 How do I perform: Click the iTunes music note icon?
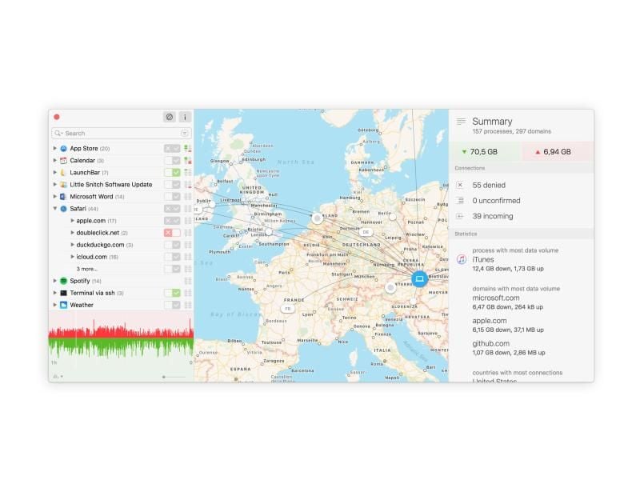click(462, 259)
